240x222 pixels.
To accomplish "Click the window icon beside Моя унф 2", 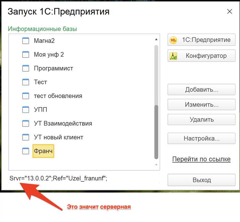I will (26, 54).
